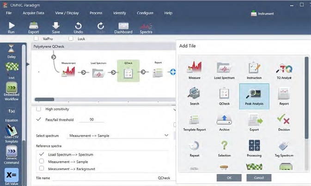
Task: Enable the High sensitivity checkbox
Action: pyautogui.click(x=40, y=109)
